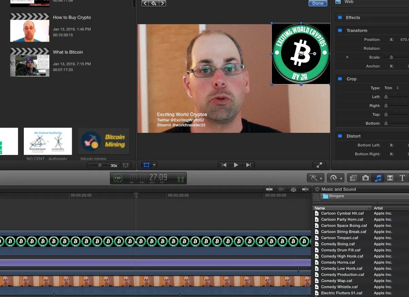Image resolution: width=409 pixels, height=297 pixels.
Task: Click the timecode display showing 27:09
Action: tap(148, 178)
